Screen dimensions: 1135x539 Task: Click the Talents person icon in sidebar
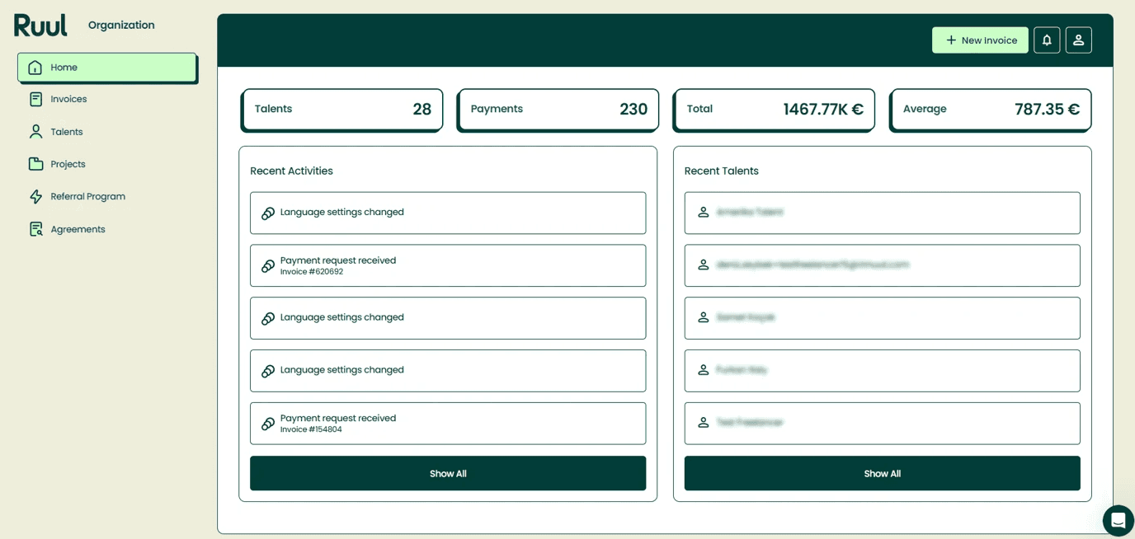click(35, 132)
